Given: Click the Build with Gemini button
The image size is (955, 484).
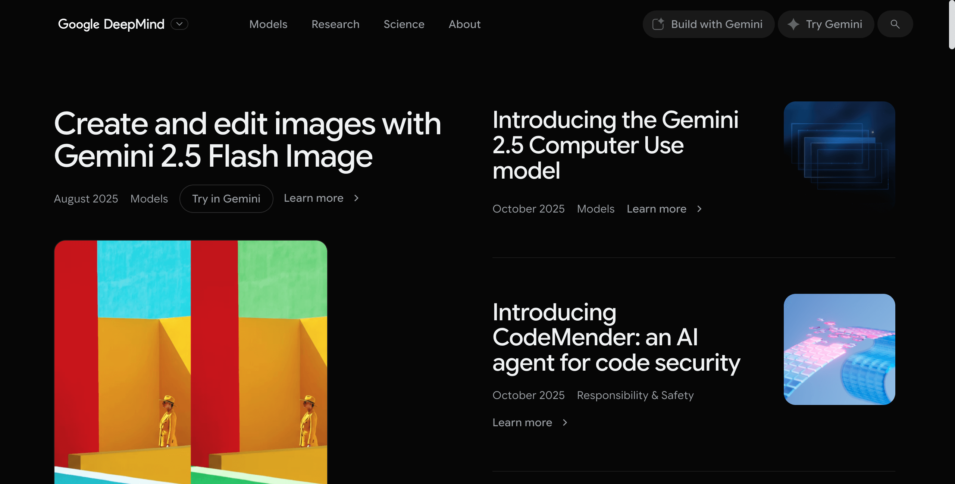Looking at the screenshot, I should tap(708, 24).
